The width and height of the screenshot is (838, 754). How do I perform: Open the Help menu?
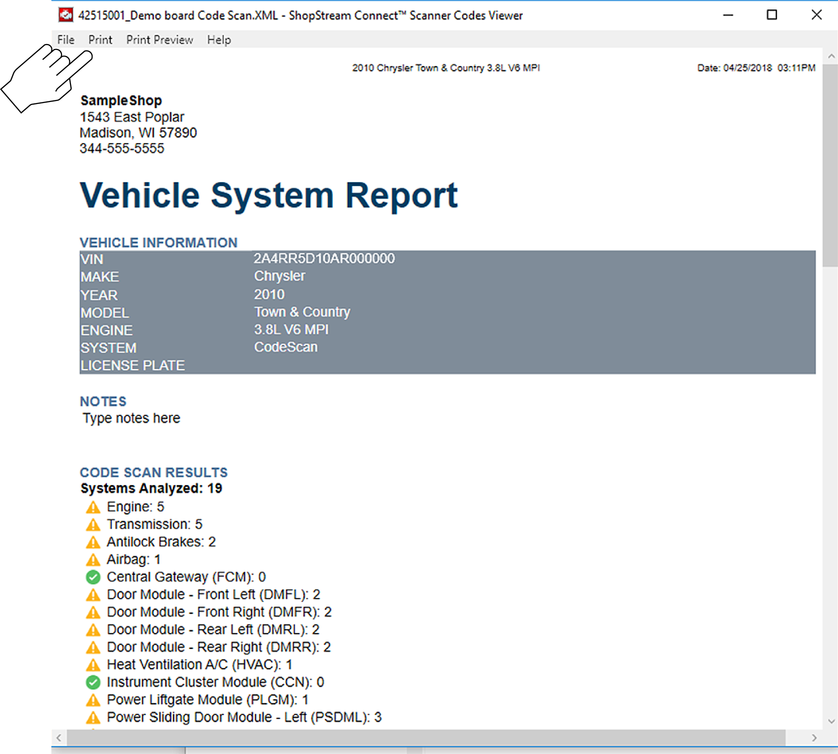219,40
